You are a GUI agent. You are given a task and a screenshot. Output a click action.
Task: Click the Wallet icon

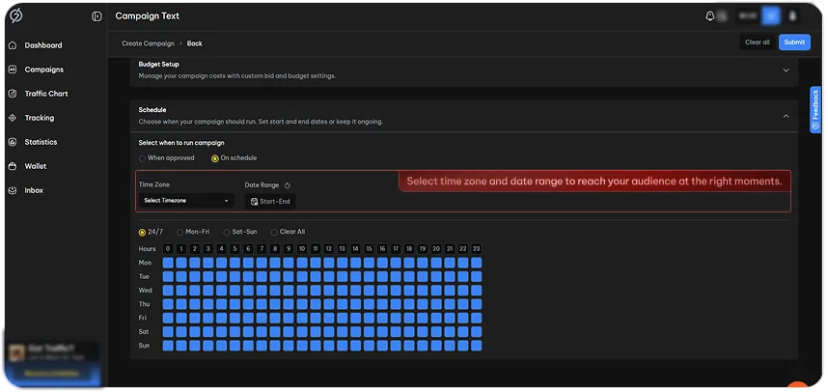click(14, 166)
